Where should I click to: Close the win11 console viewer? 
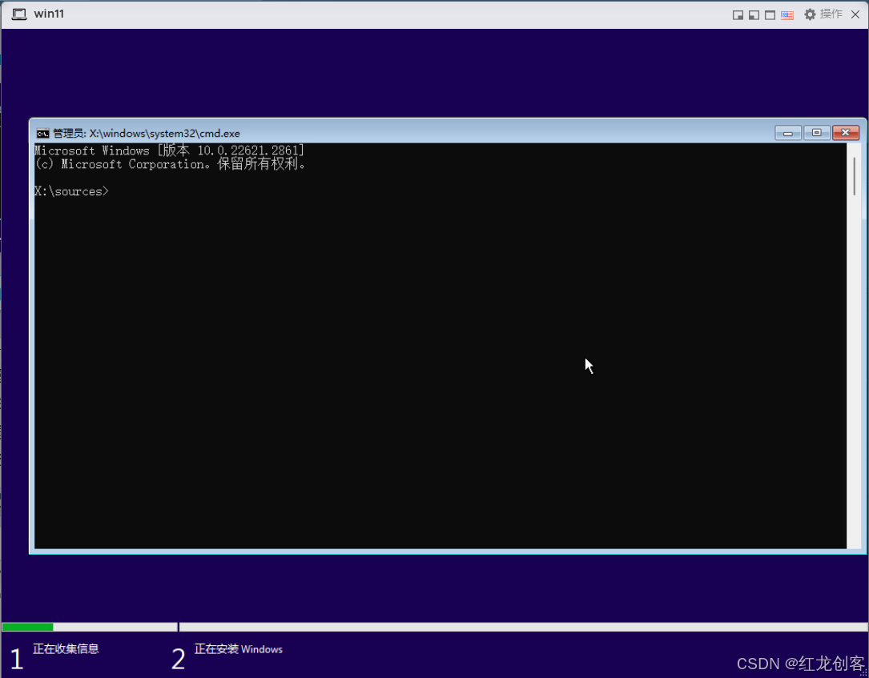[855, 14]
